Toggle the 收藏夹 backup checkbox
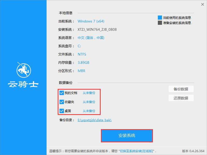 point(61,102)
